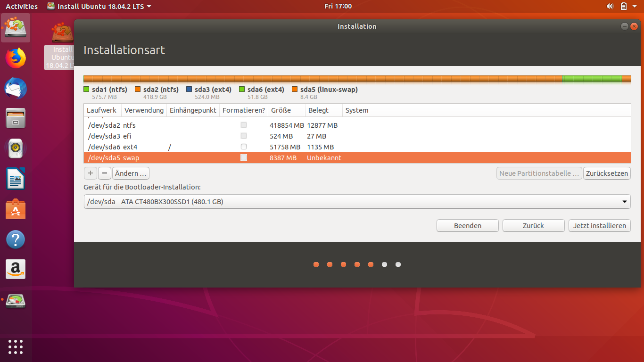Toggle format checkbox for /dev/sda2 ntfs
The width and height of the screenshot is (644, 362).
(244, 125)
